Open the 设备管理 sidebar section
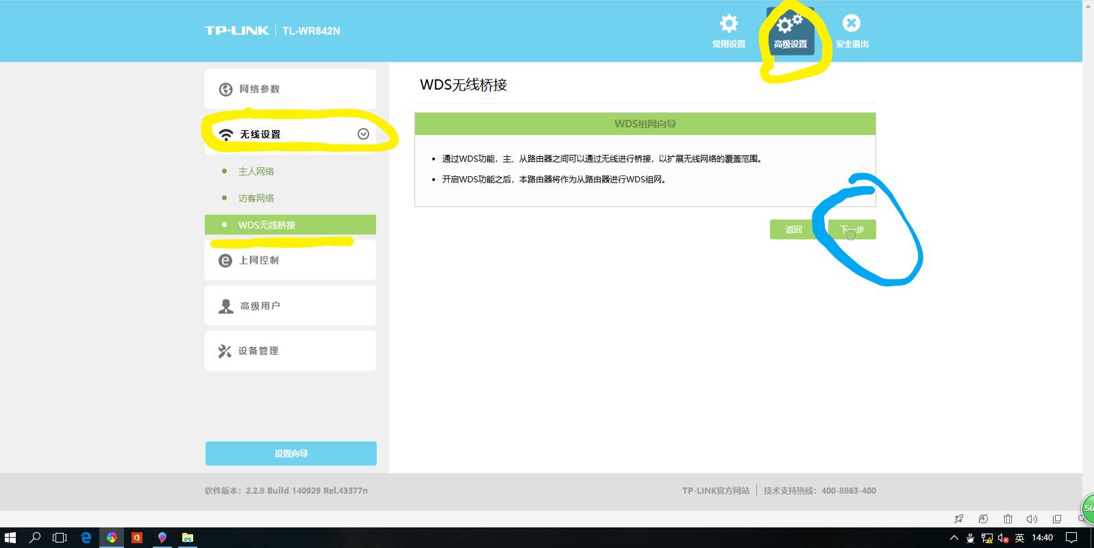Image resolution: width=1094 pixels, height=548 pixels. [290, 351]
